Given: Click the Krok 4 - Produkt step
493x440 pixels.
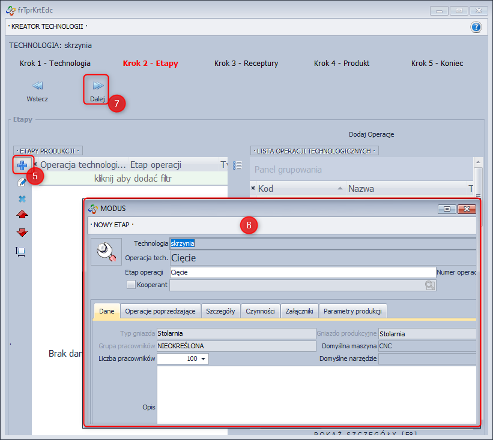Looking at the screenshot, I should (342, 63).
